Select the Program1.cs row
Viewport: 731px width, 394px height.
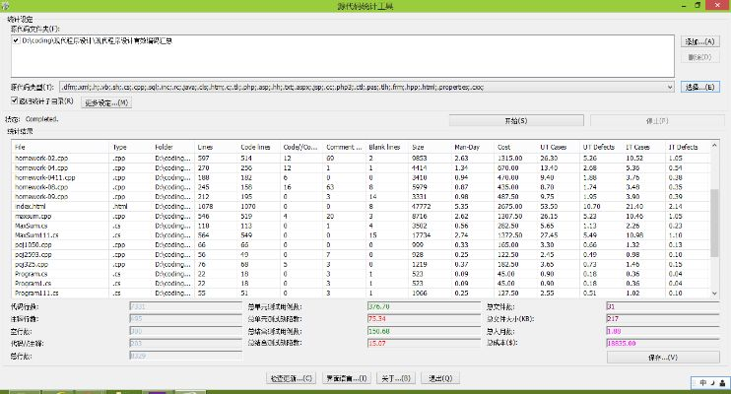tap(361, 284)
